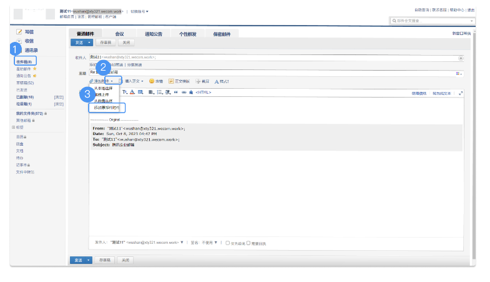Click the font color A icon
The image size is (490, 282).
(x=132, y=92)
